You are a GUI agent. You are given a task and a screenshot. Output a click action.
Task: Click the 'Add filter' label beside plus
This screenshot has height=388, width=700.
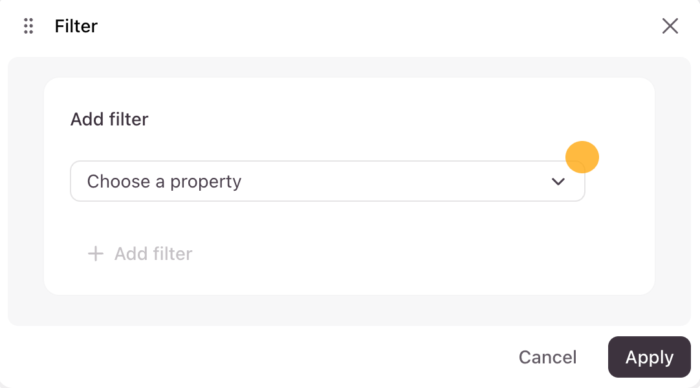coord(153,253)
